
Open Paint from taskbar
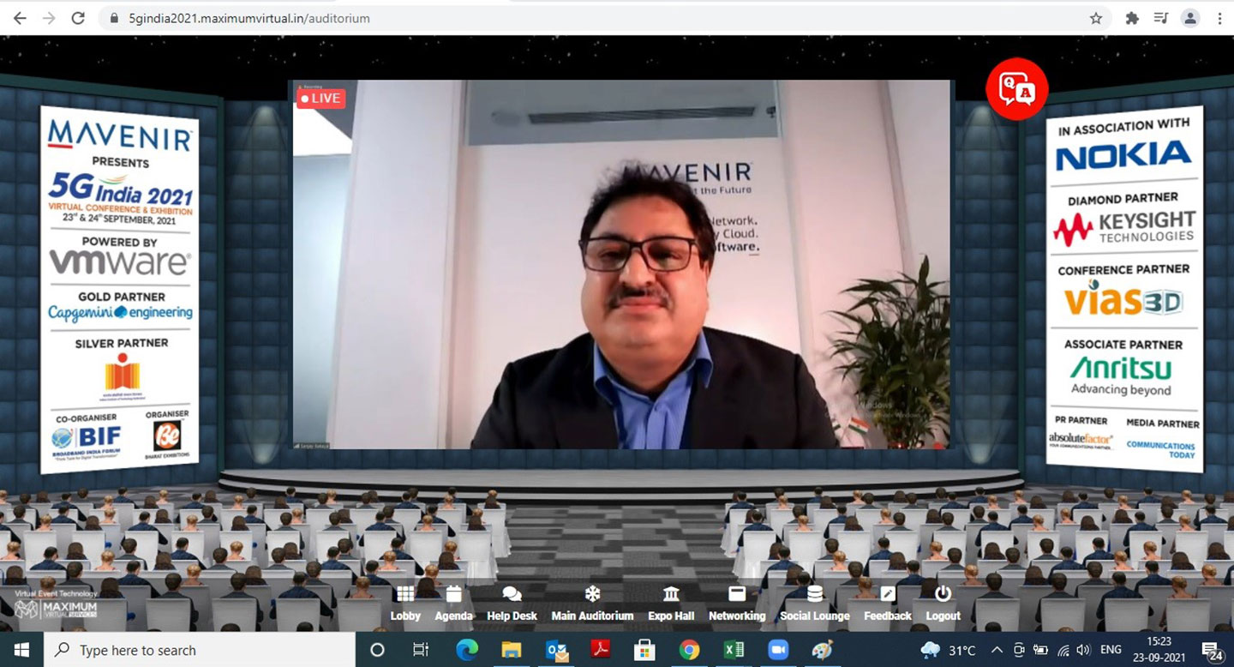[x=823, y=650]
